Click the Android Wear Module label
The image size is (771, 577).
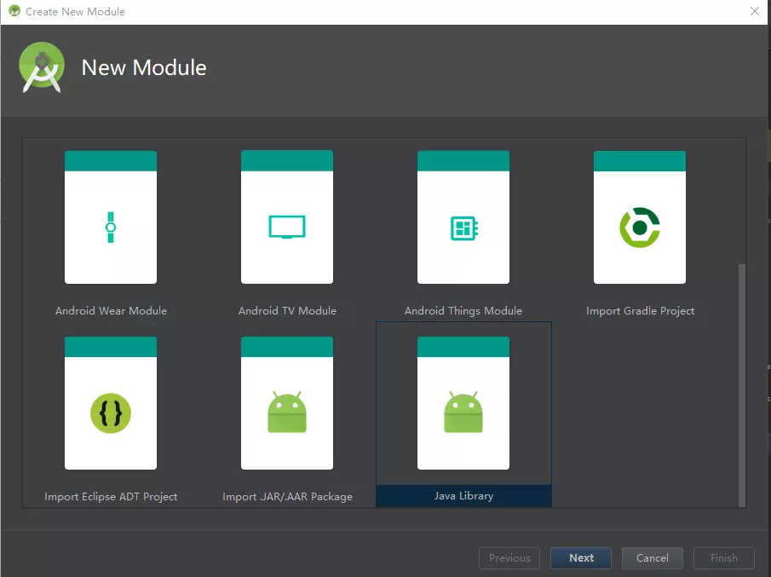[x=111, y=311]
